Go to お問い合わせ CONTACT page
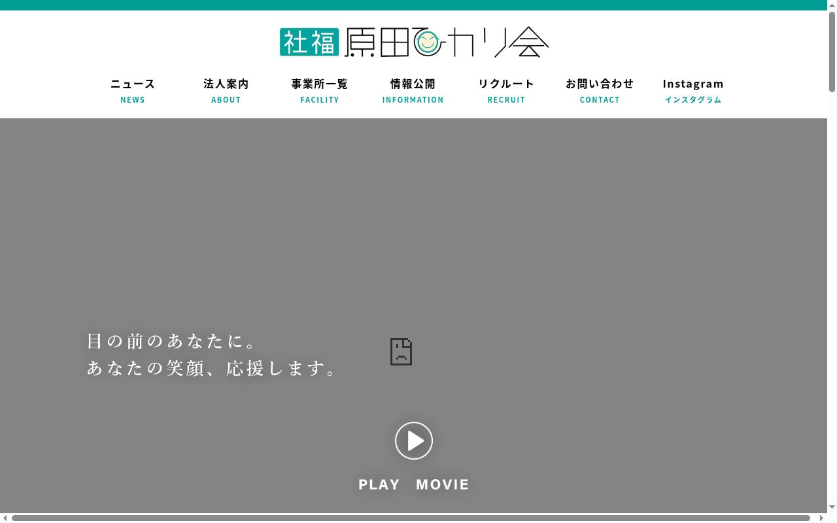The height and width of the screenshot is (523, 837). 600,91
